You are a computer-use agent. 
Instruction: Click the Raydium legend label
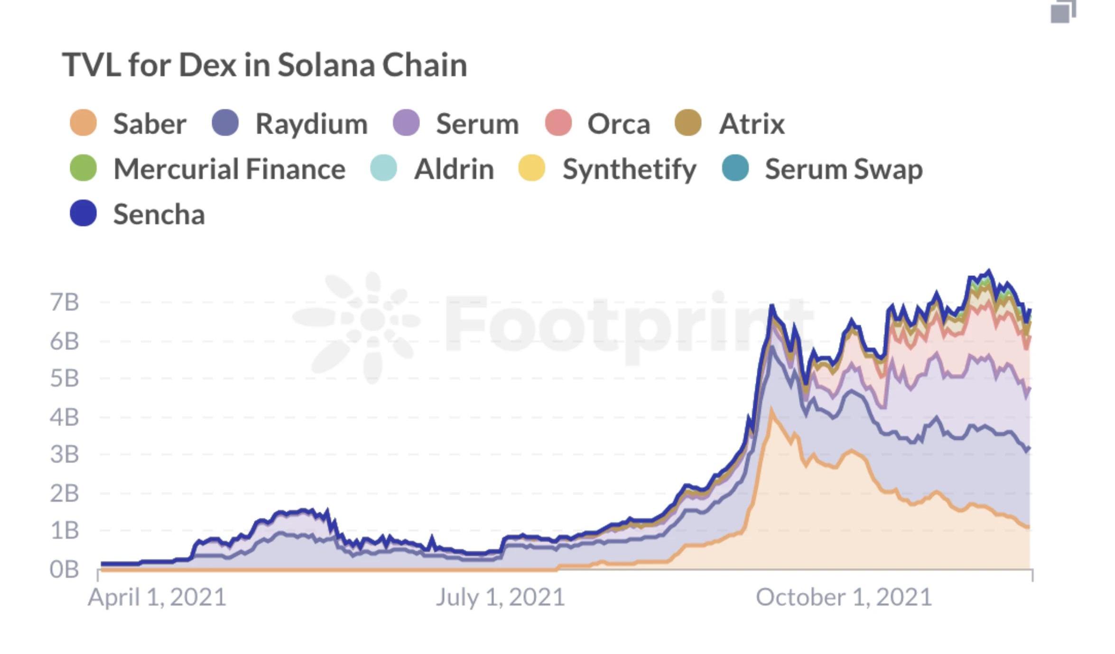[x=311, y=124]
